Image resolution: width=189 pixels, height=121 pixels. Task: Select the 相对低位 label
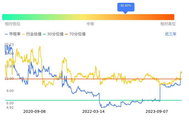coord(13,24)
